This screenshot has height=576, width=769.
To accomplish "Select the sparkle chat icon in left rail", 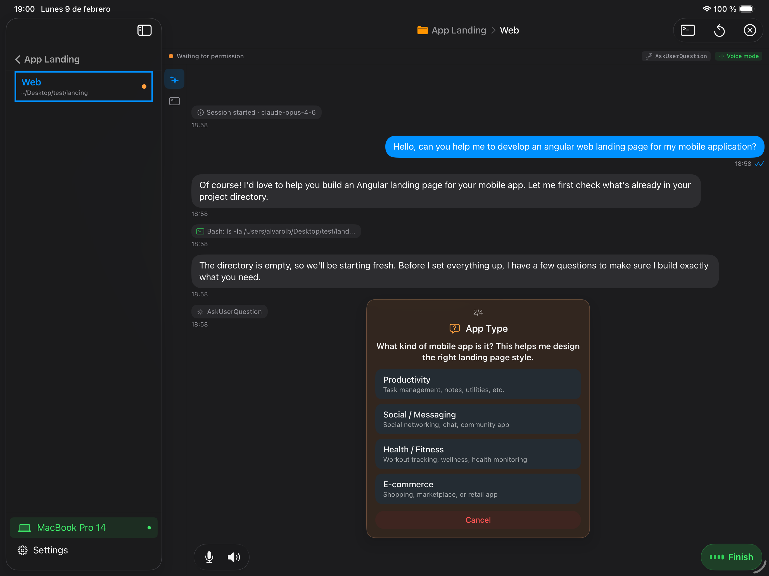I will click(x=174, y=79).
